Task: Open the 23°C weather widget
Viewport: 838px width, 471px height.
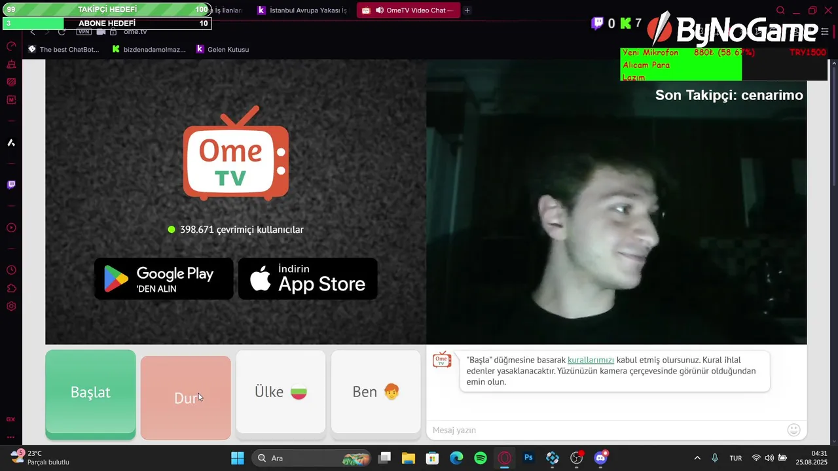Action: coord(41,458)
